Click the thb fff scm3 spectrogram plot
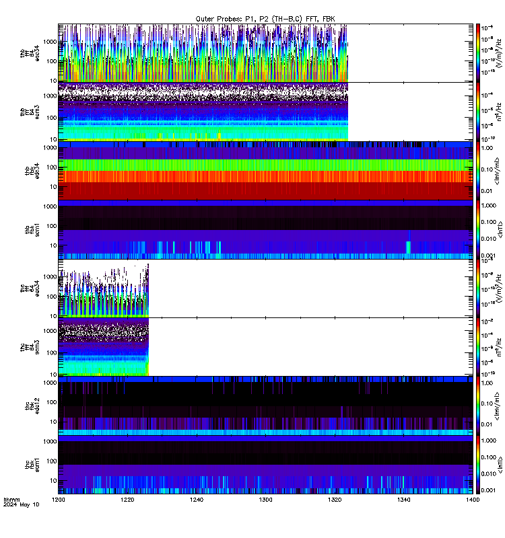The height and width of the screenshot is (538, 505). coord(265,112)
